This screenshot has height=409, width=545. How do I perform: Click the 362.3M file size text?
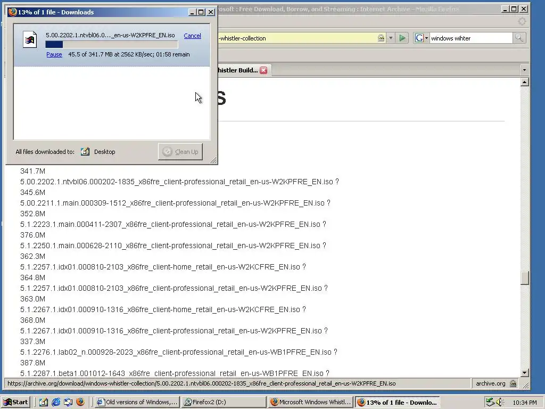[32, 256]
